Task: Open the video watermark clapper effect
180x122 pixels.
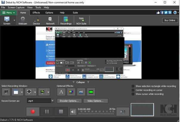Action: 81,92
